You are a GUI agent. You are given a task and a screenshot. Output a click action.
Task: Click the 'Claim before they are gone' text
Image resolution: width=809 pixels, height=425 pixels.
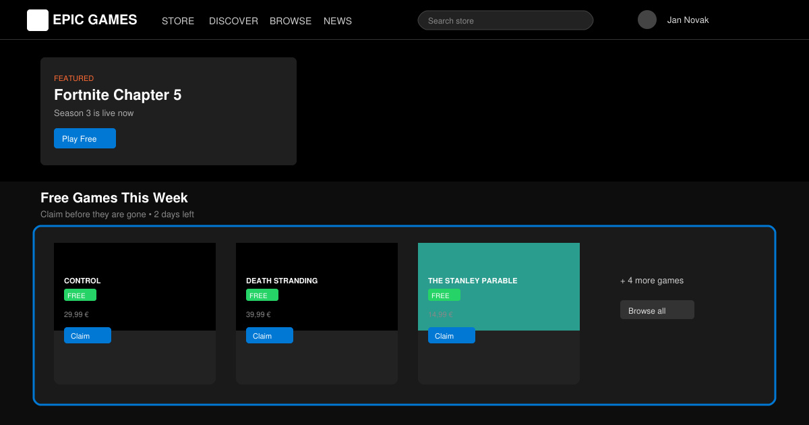pyautogui.click(x=93, y=215)
